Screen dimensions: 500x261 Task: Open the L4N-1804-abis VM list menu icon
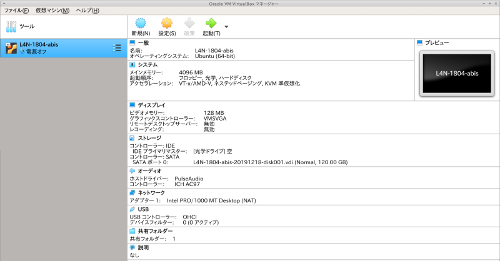coord(116,48)
